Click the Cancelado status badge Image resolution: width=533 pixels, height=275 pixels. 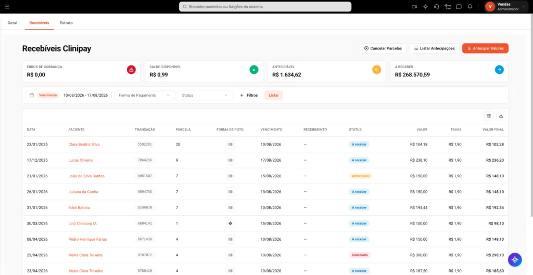pos(360,255)
